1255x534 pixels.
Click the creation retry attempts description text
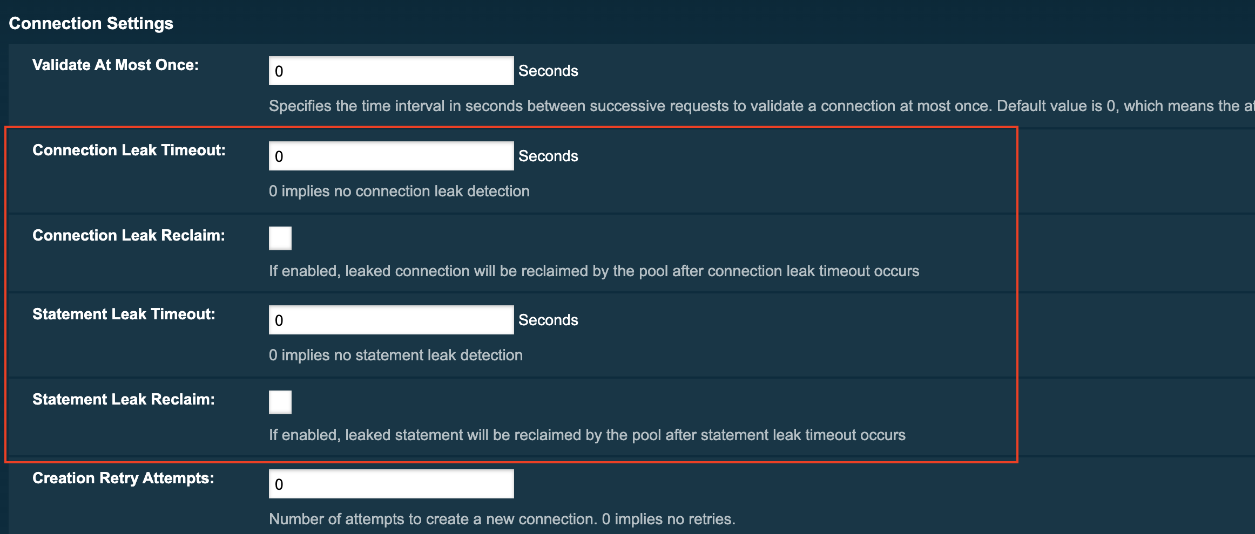click(502, 519)
